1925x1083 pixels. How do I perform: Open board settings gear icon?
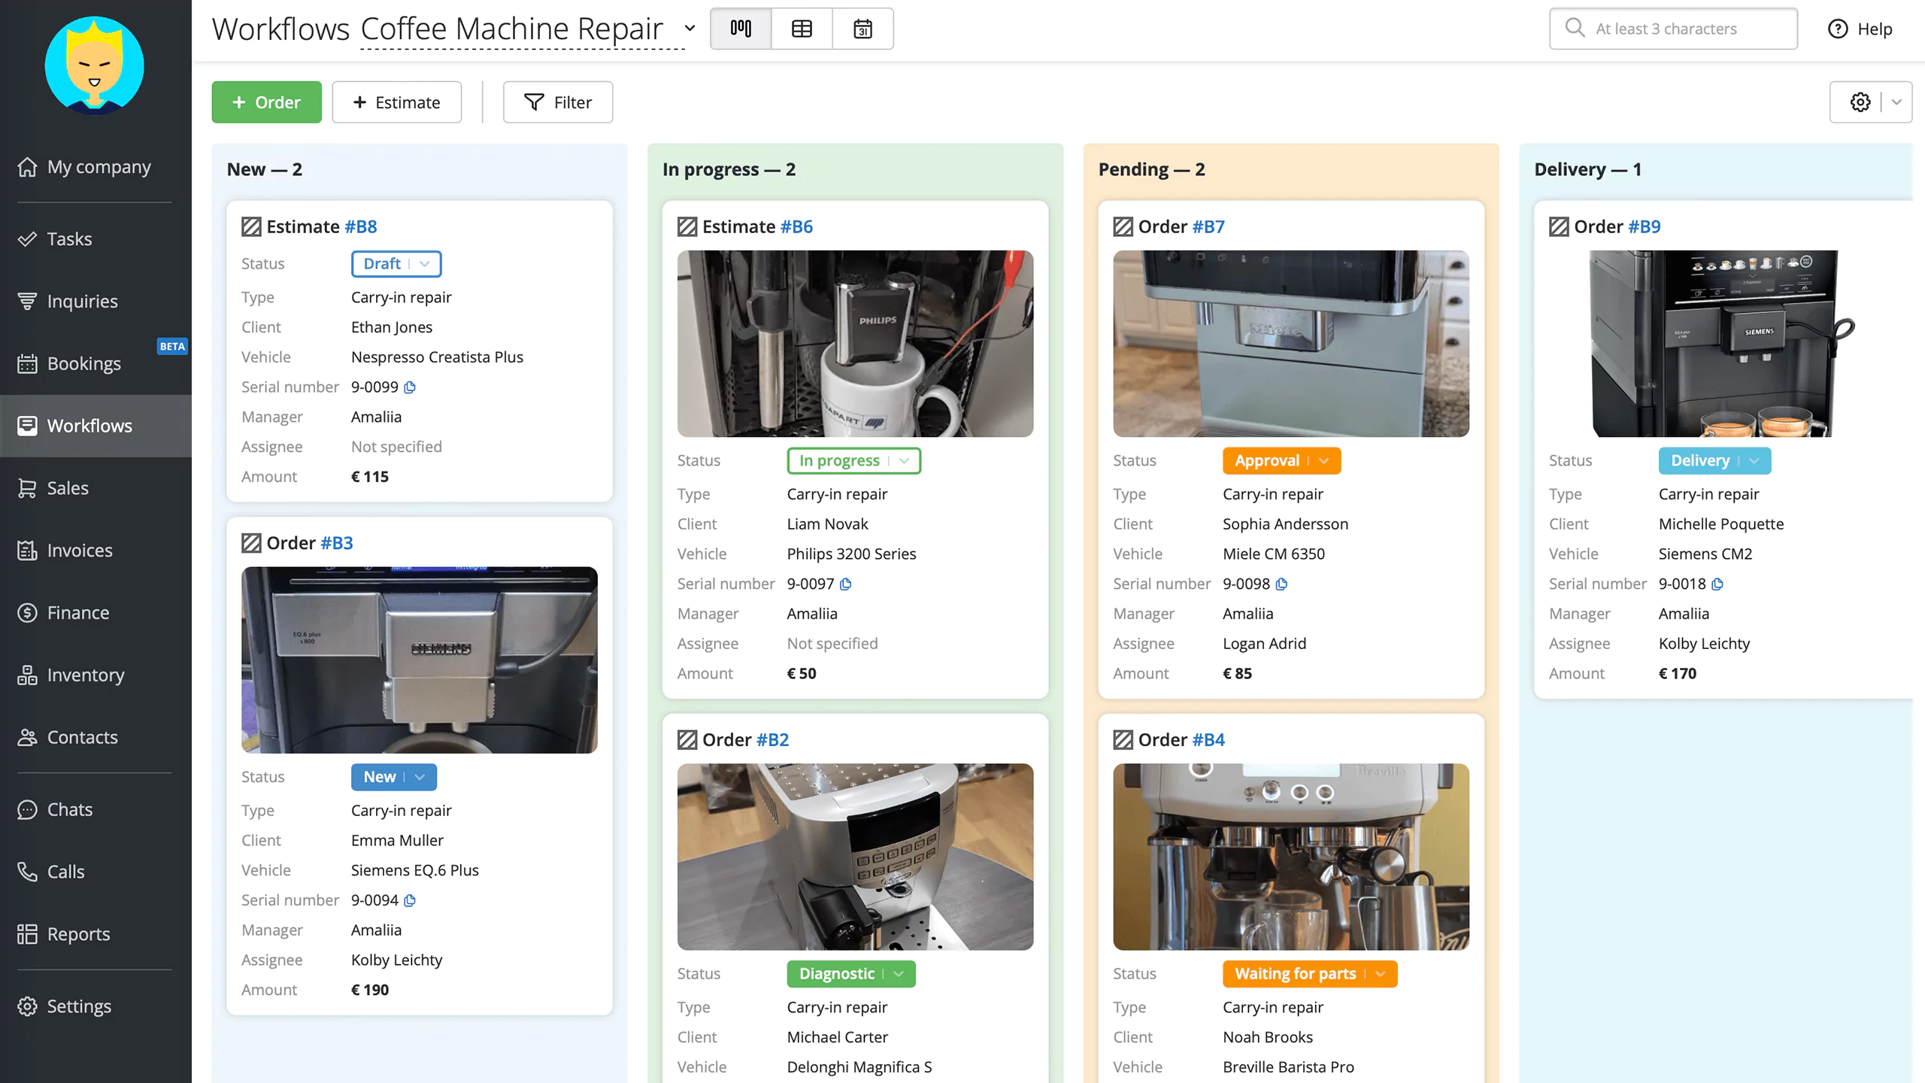[x=1860, y=102]
